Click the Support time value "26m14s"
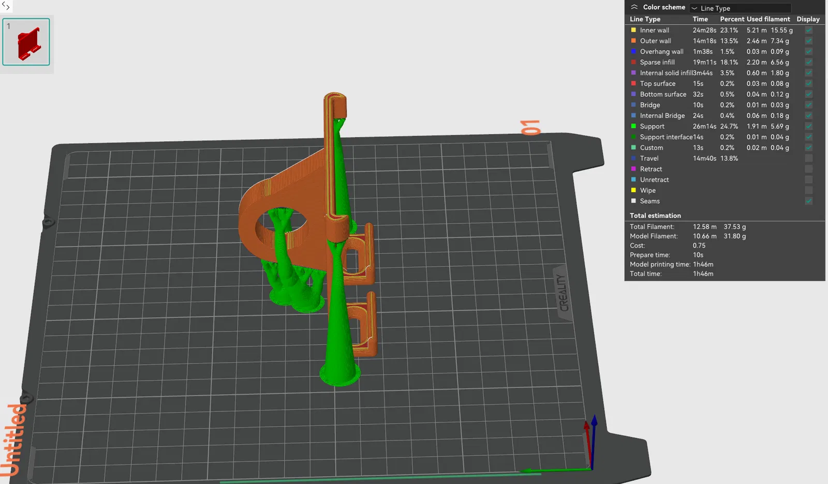The width and height of the screenshot is (828, 484). coord(705,127)
